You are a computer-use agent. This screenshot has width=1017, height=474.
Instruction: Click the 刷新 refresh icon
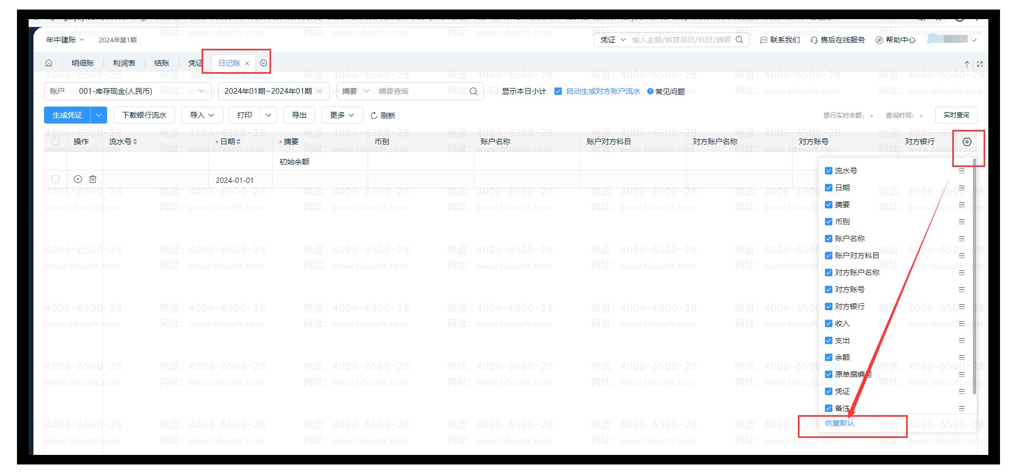(x=374, y=116)
